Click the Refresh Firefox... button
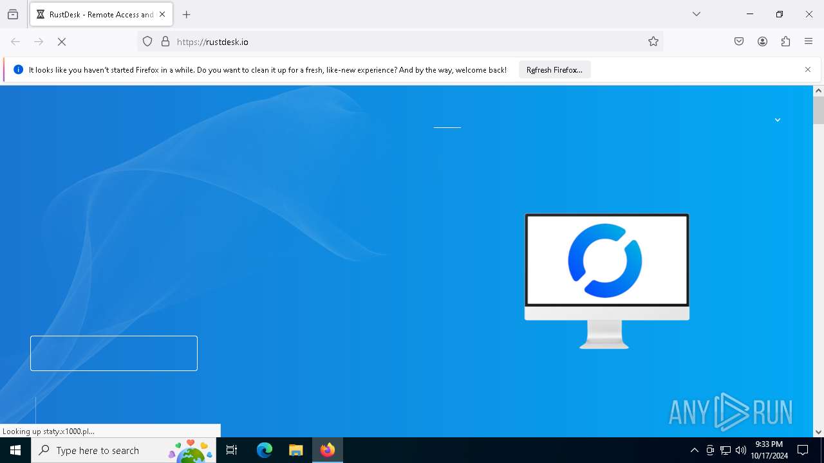 (x=554, y=69)
